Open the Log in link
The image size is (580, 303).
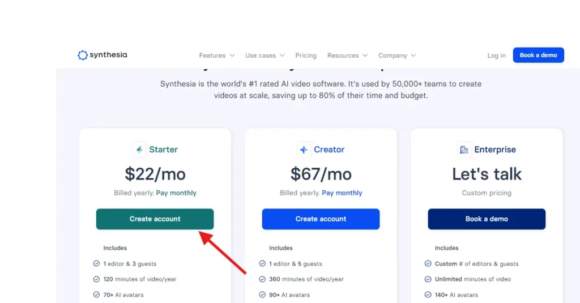496,56
